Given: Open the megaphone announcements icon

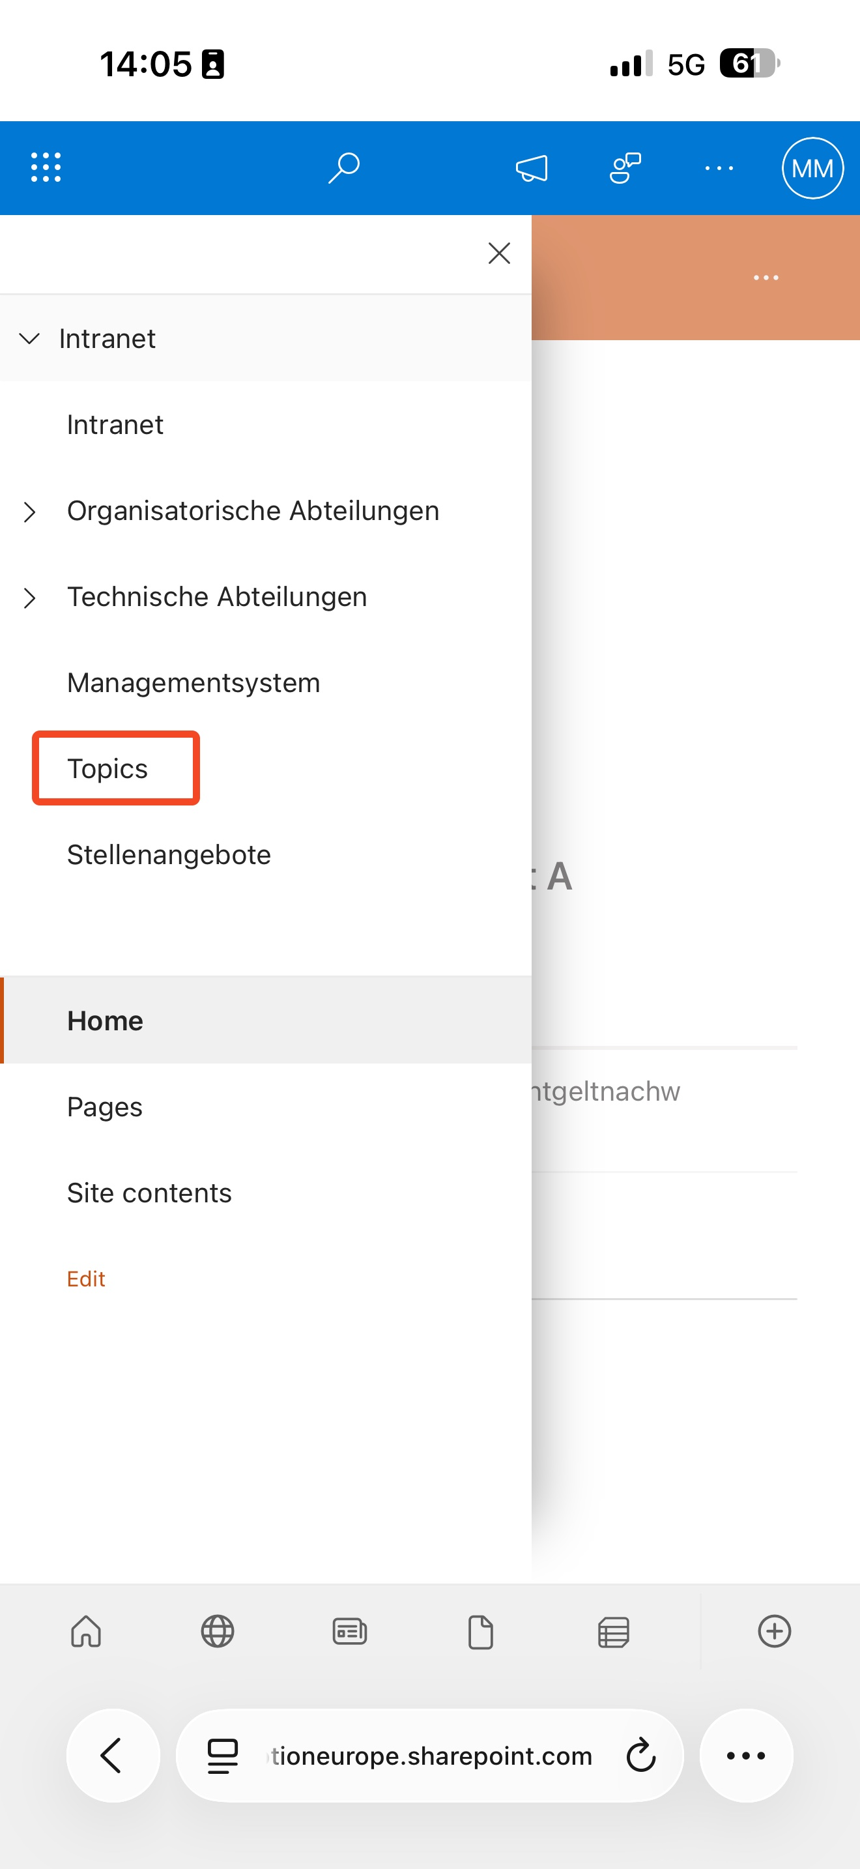Looking at the screenshot, I should click(x=532, y=168).
